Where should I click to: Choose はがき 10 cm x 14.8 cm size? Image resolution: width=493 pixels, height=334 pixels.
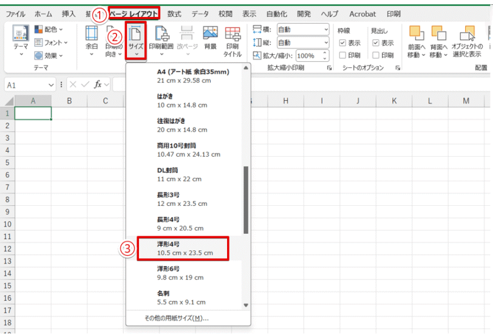click(182, 100)
